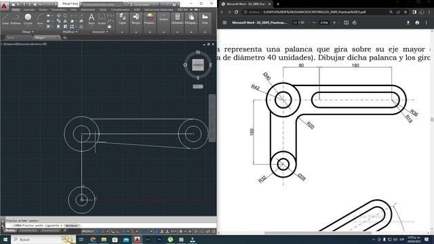Open the AutoCAD application menu logo

[x=4, y=5]
